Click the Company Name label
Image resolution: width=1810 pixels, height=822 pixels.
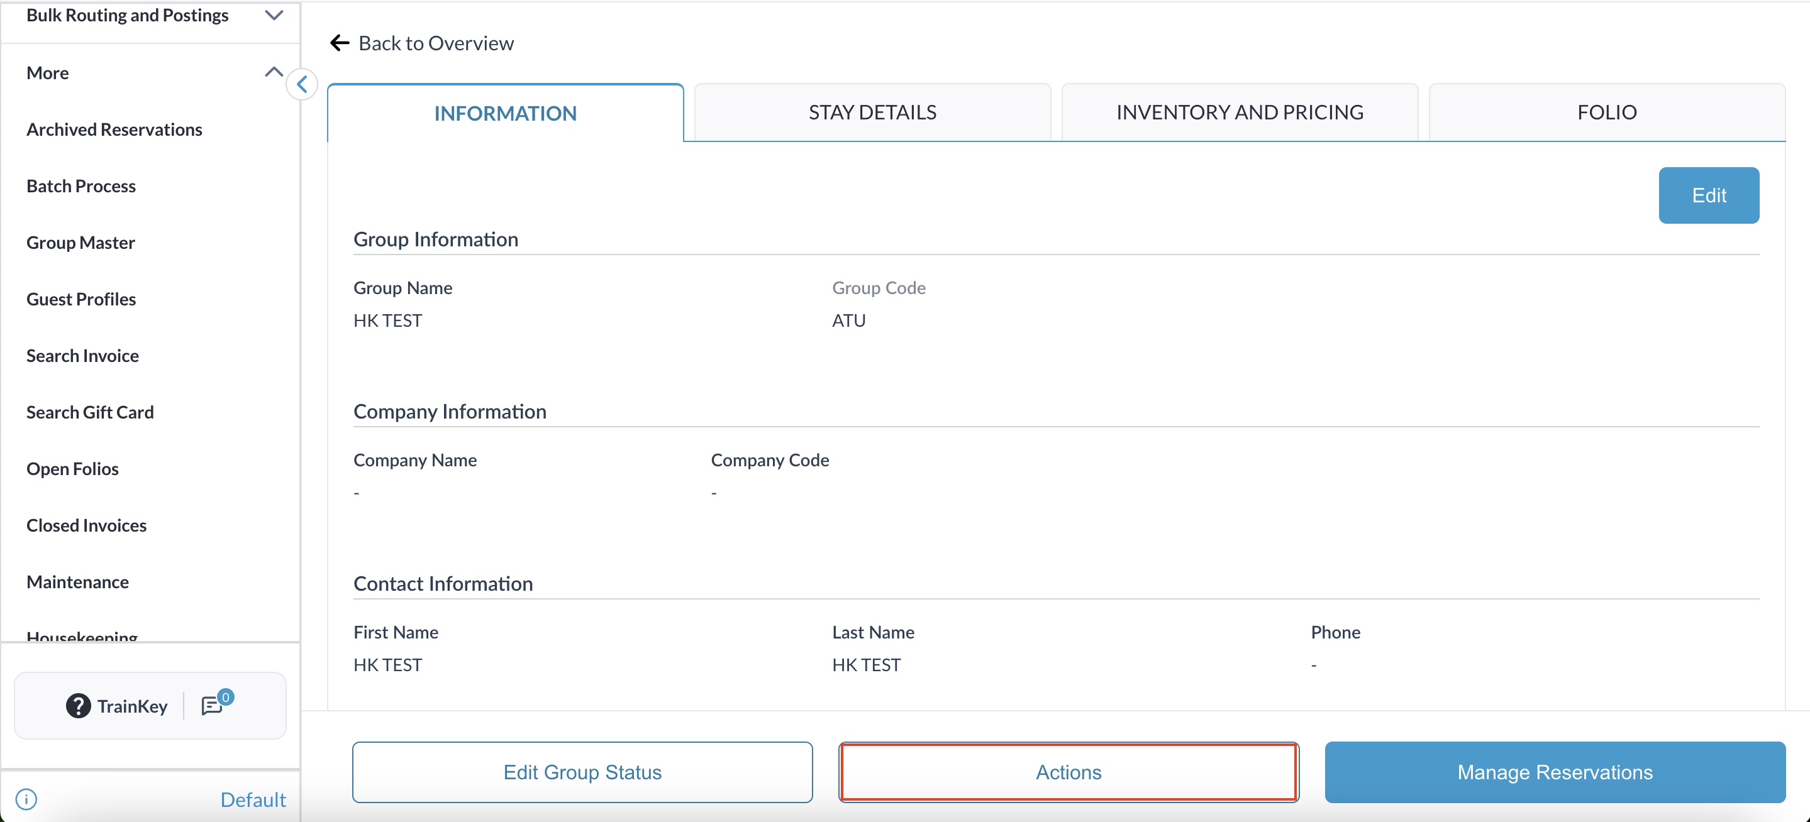click(415, 461)
